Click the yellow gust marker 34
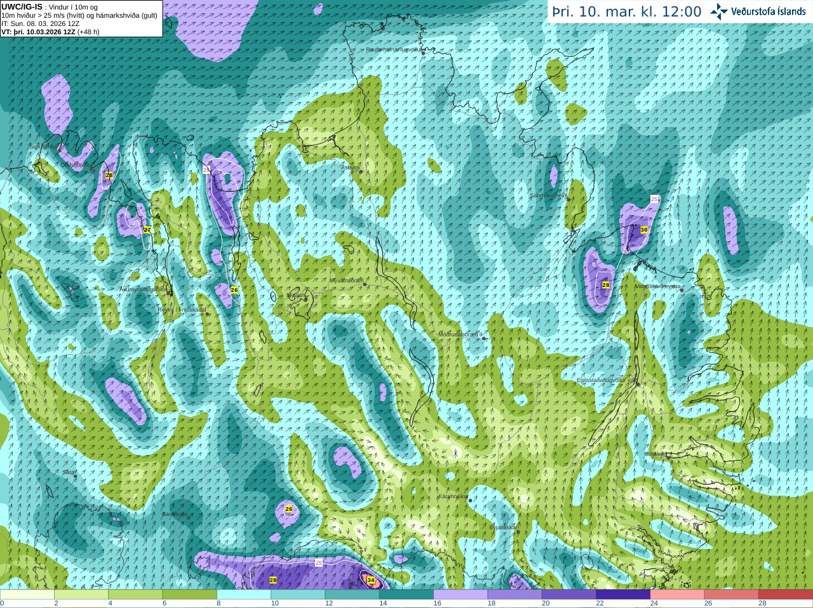This screenshot has width=813, height=608. (x=371, y=580)
